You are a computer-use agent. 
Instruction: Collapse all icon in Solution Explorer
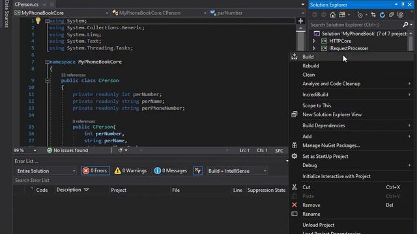pos(391,15)
